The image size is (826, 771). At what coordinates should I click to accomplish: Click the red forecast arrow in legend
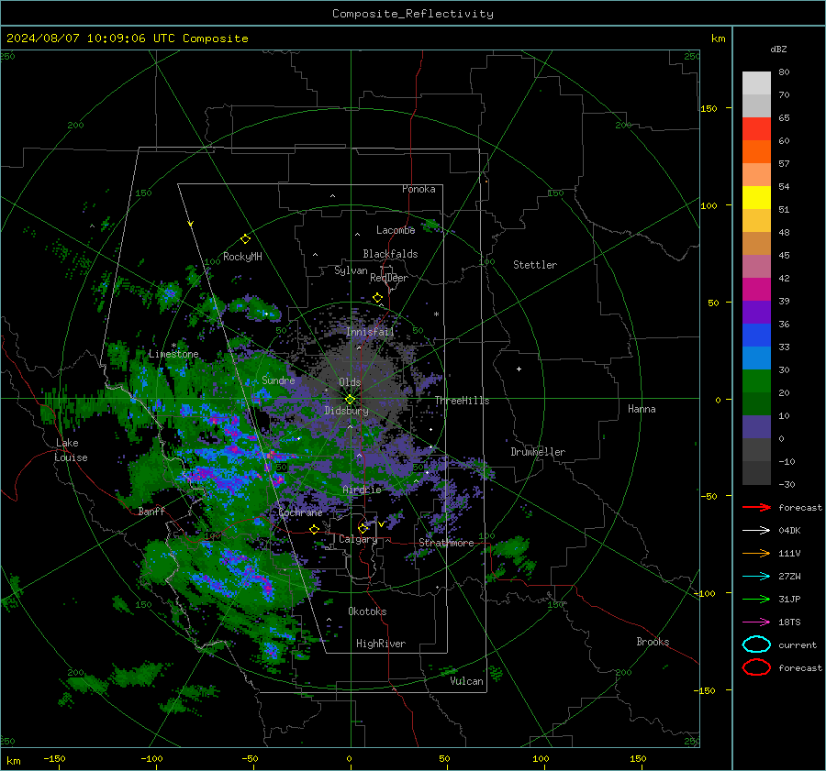(756, 507)
